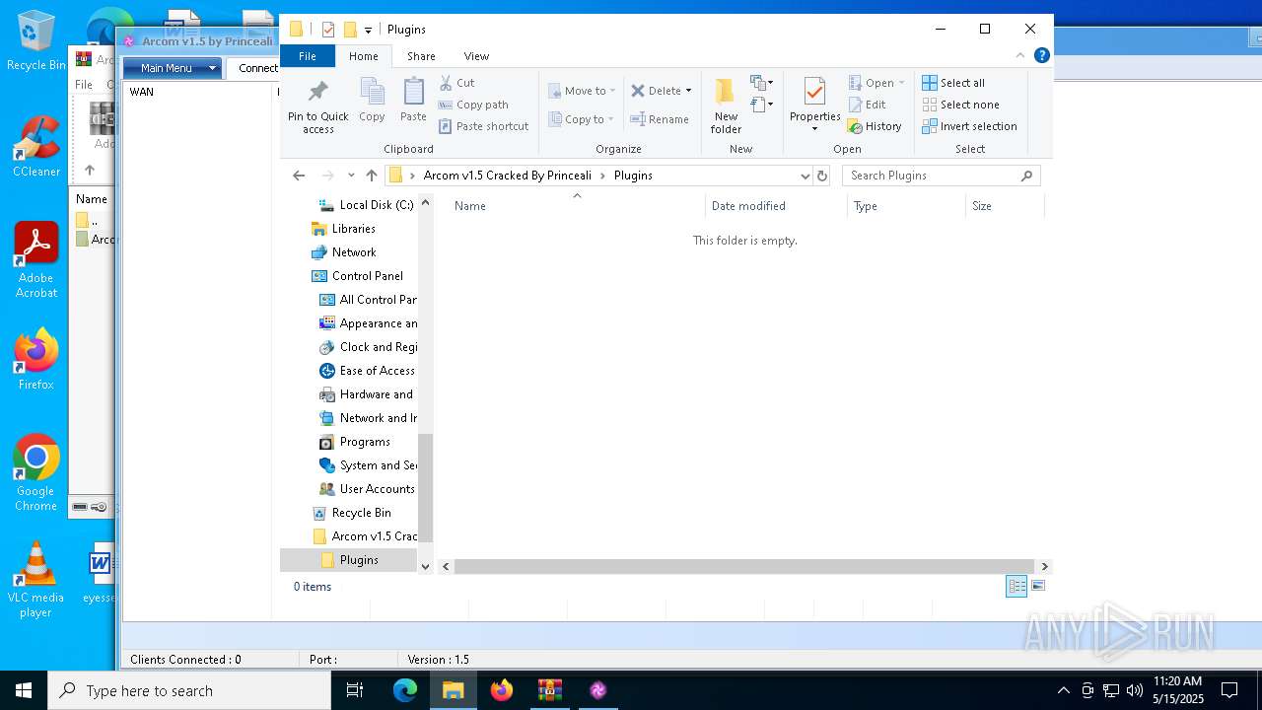The width and height of the screenshot is (1262, 710).
Task: Switch to details view icon
Action: pos(1017,587)
